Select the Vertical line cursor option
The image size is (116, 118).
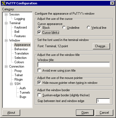[88, 27]
